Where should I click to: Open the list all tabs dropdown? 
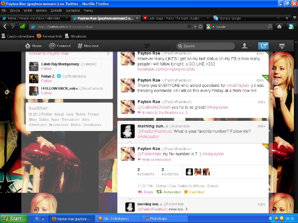pyautogui.click(x=295, y=18)
